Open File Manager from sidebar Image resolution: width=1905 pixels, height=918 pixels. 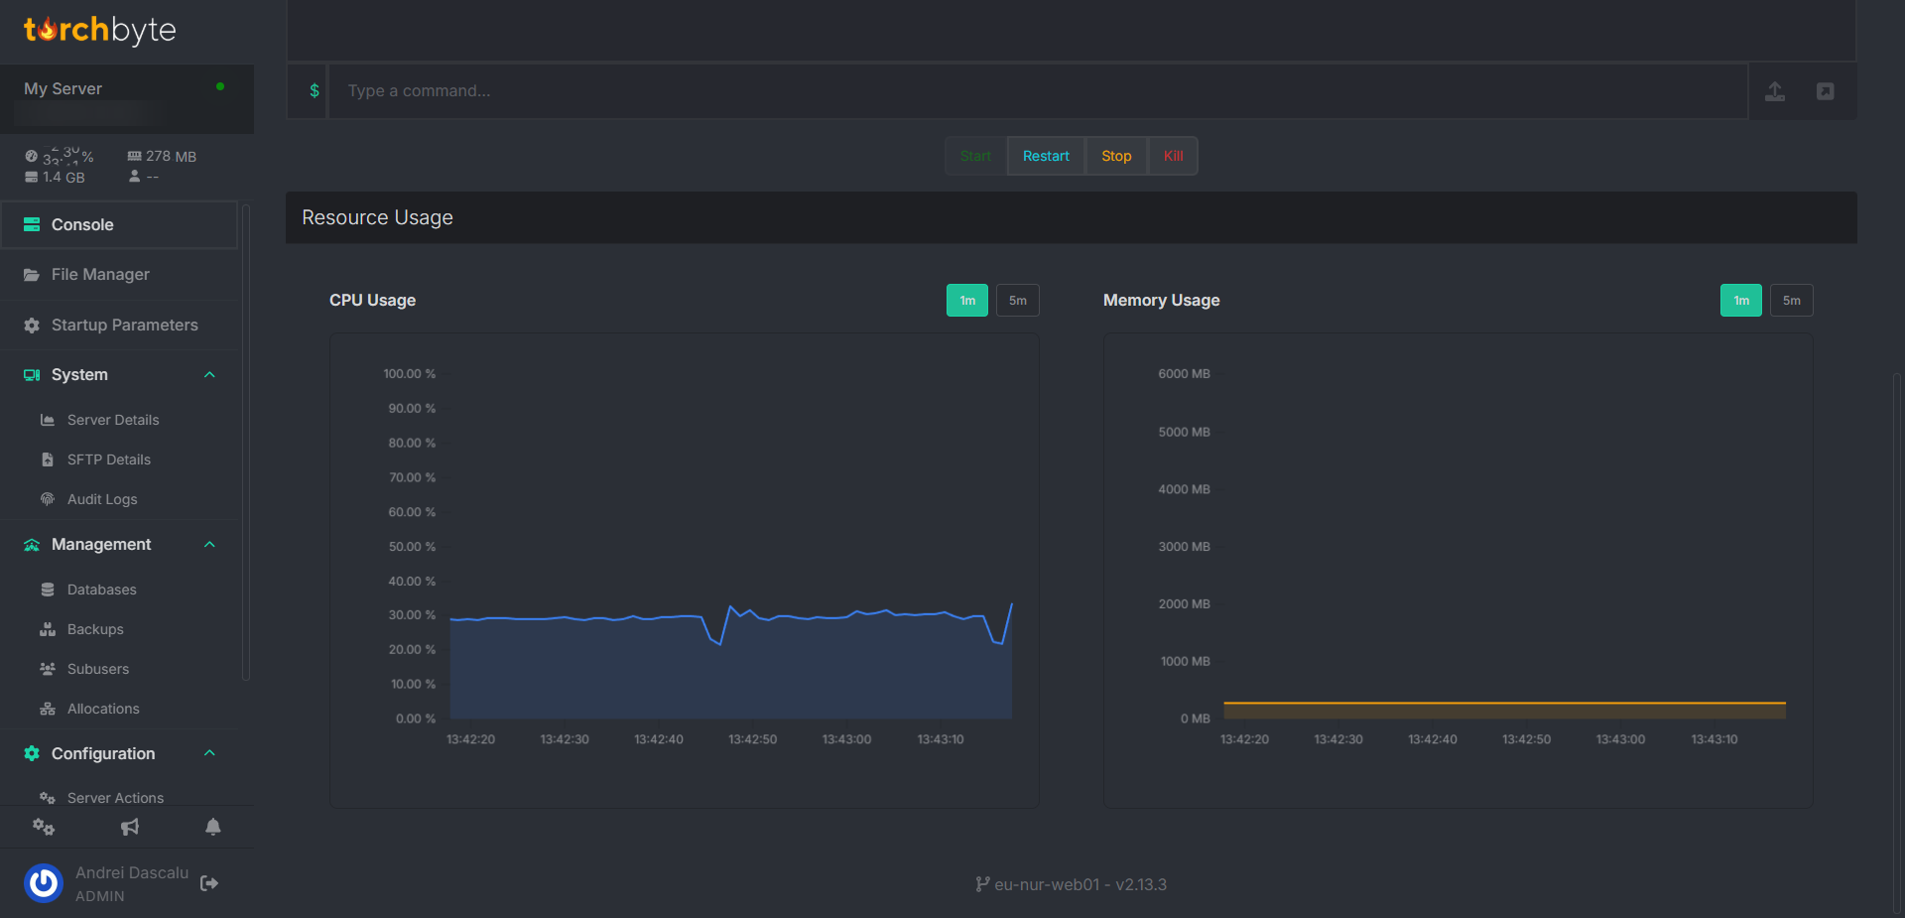coord(100,275)
